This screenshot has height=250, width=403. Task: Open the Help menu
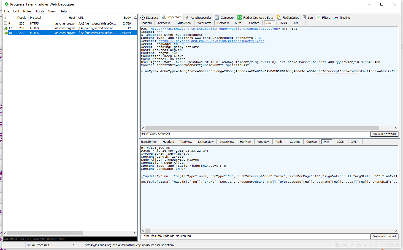[x=63, y=11]
